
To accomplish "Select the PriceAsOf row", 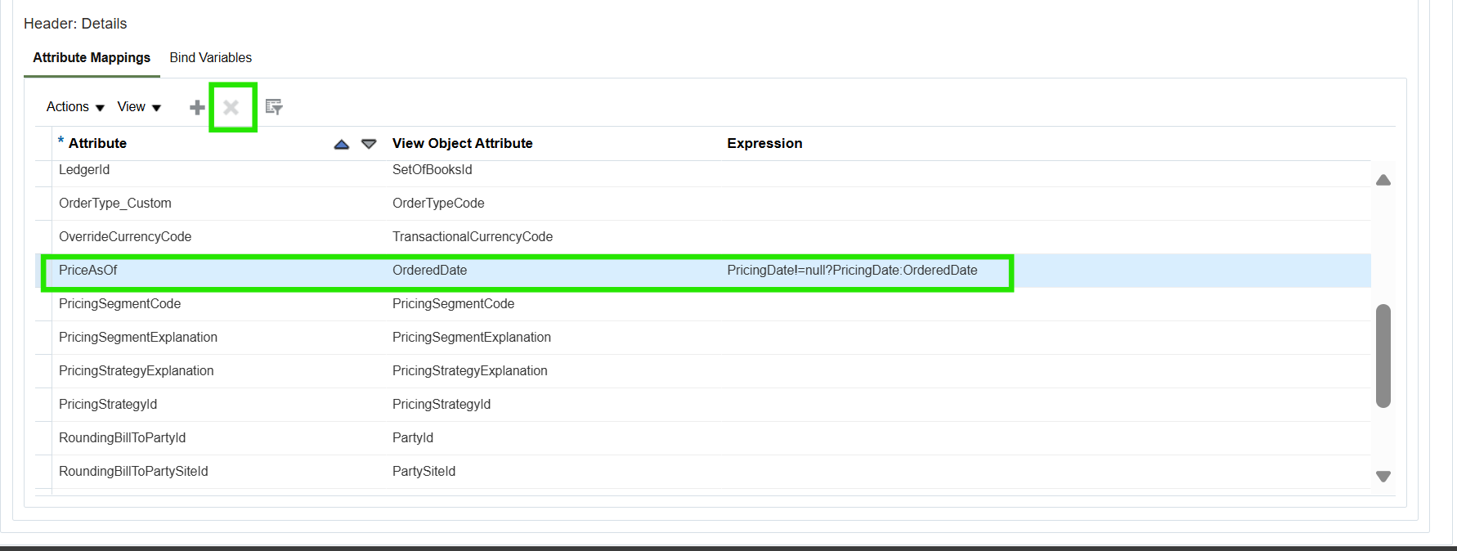I will [x=703, y=271].
